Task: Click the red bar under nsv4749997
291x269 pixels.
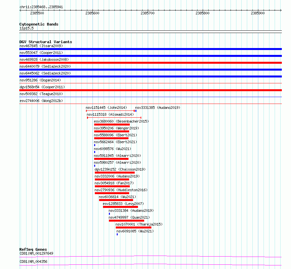Action: coord(127,221)
